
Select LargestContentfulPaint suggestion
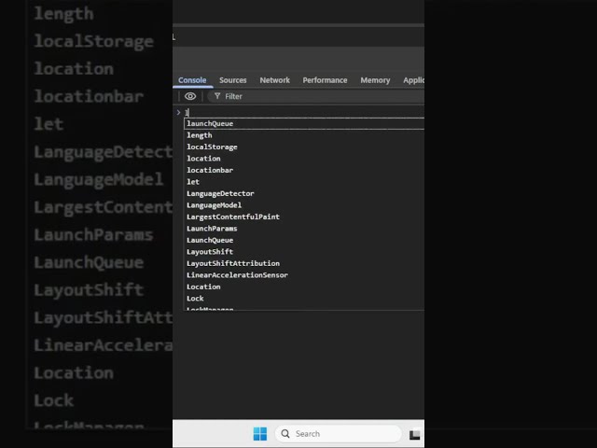(x=304, y=217)
